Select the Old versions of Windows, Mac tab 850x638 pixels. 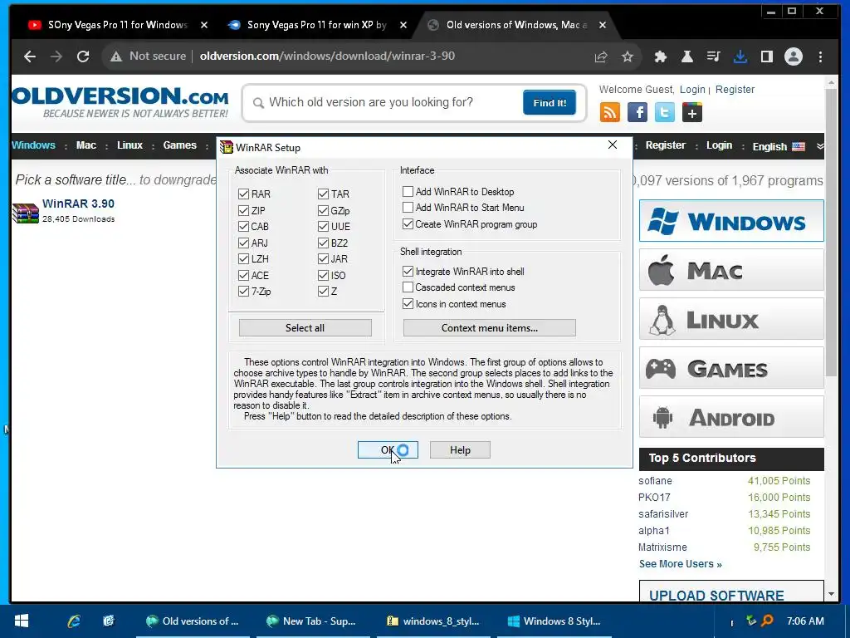tap(516, 25)
